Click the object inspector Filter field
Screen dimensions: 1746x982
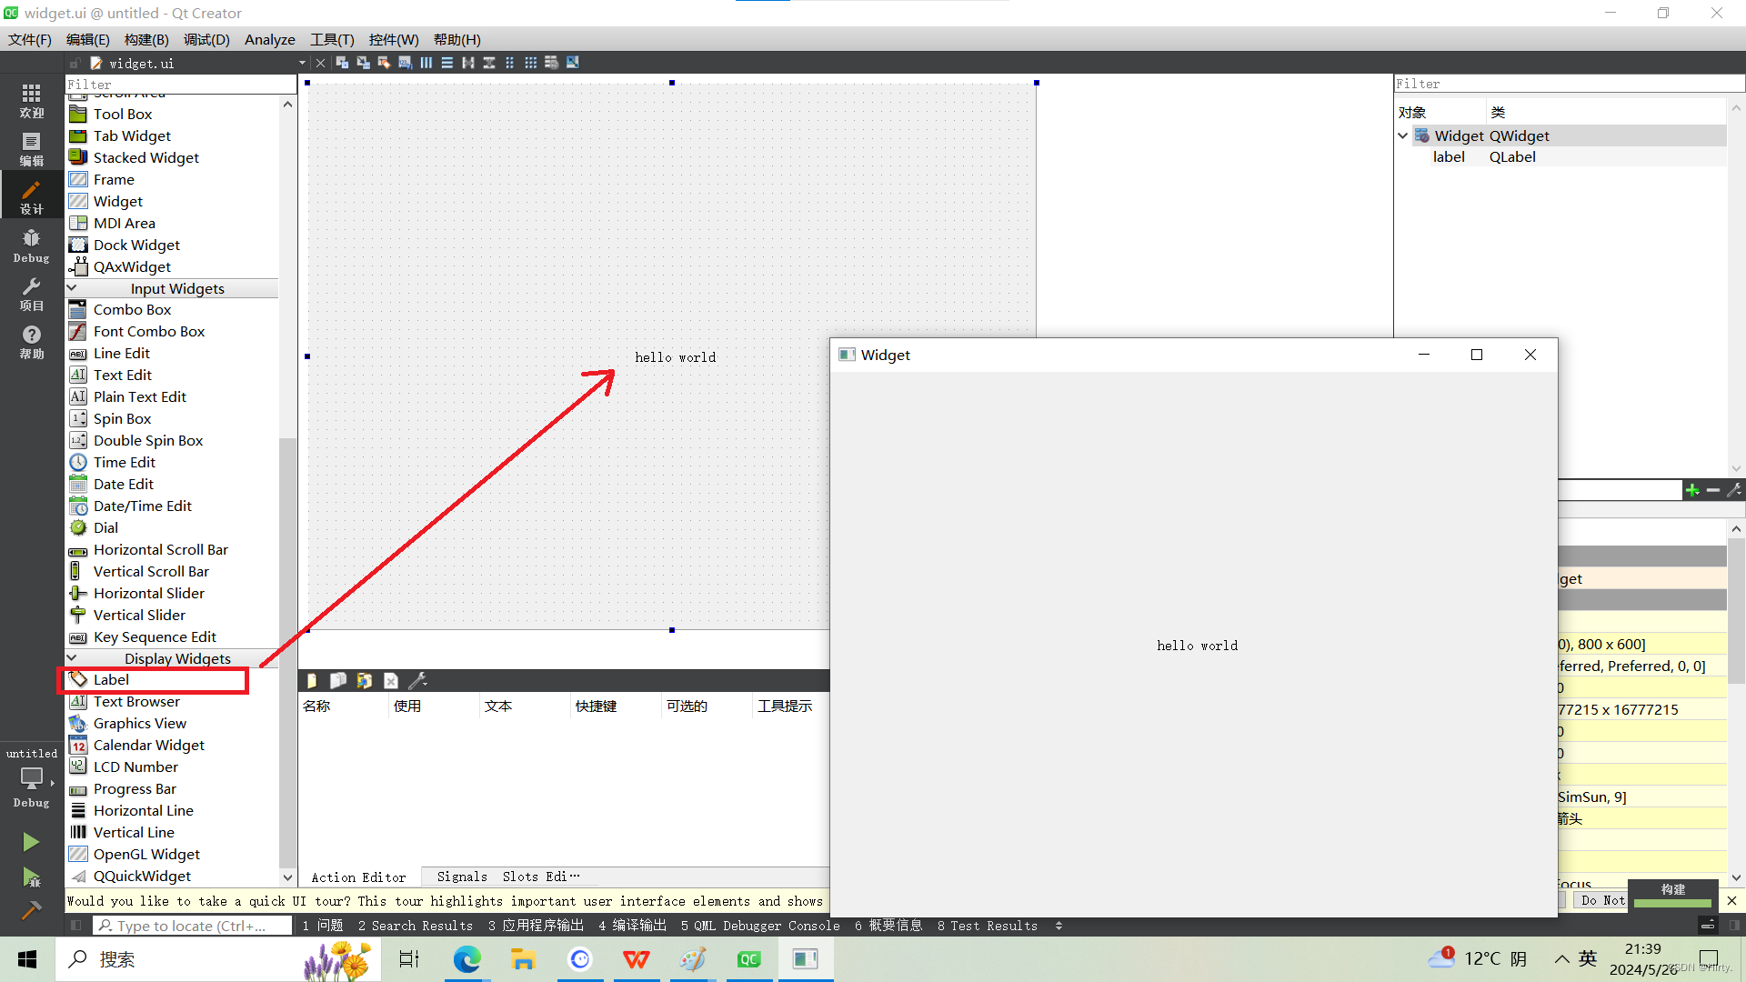1569,84
